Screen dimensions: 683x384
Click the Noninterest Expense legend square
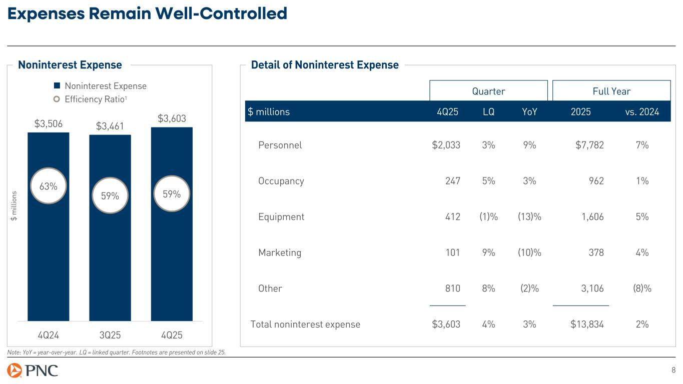pos(57,86)
